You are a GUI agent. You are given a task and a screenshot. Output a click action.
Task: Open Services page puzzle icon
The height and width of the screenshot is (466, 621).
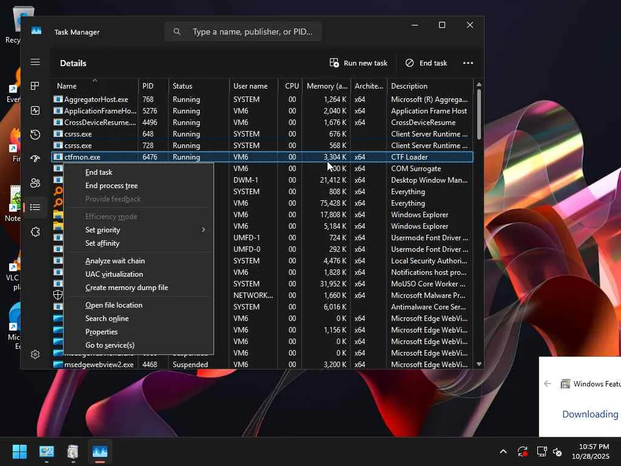click(35, 232)
